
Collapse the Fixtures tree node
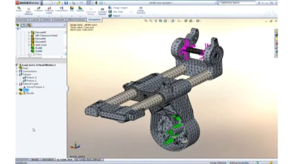[17, 75]
